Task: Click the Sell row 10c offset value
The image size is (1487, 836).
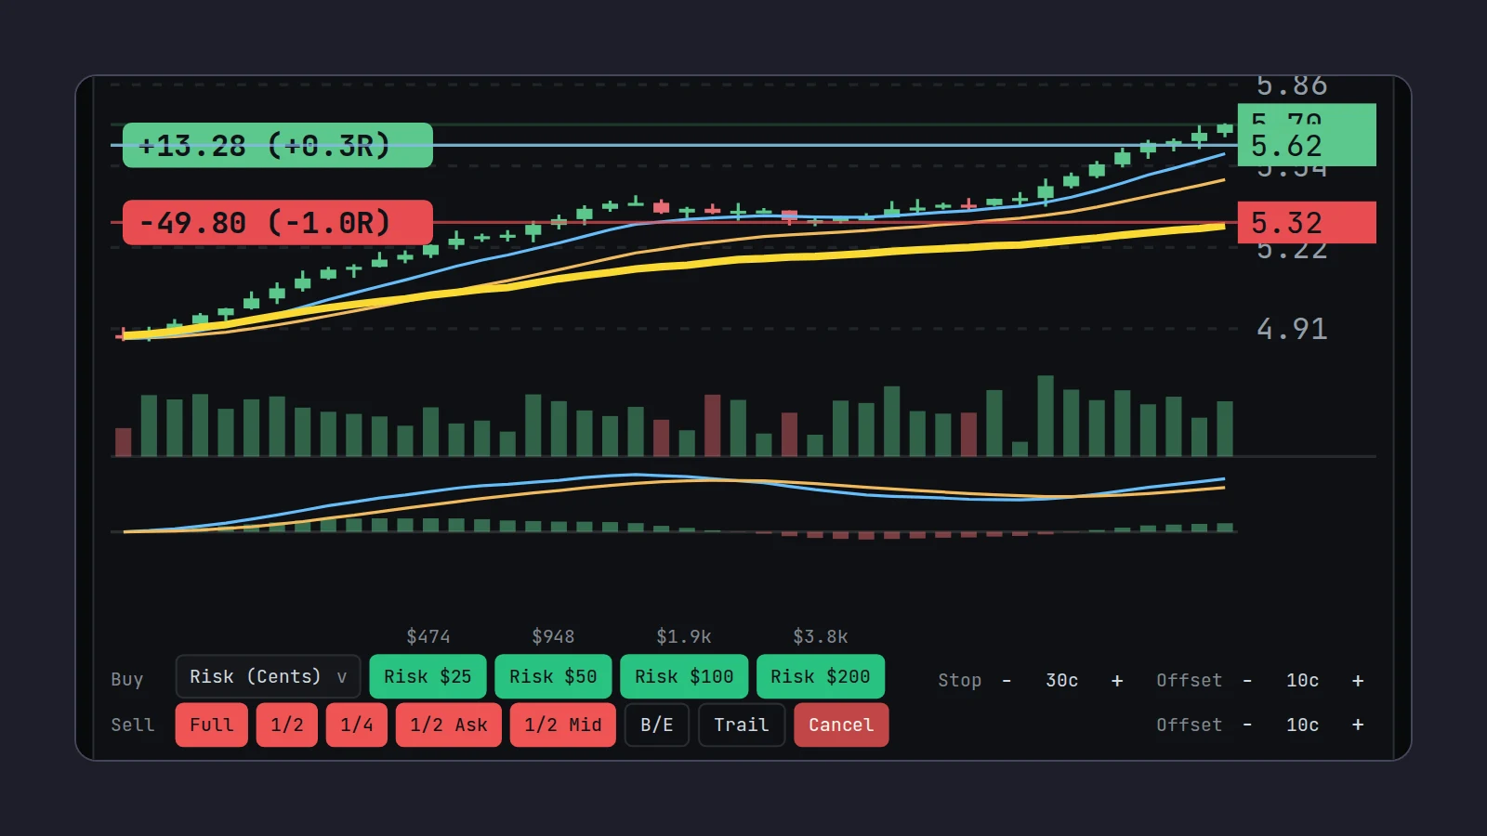Action: pos(1303,725)
